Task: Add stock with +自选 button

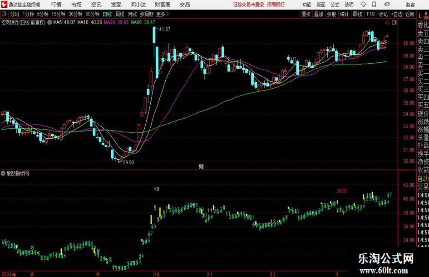Action: [397, 14]
